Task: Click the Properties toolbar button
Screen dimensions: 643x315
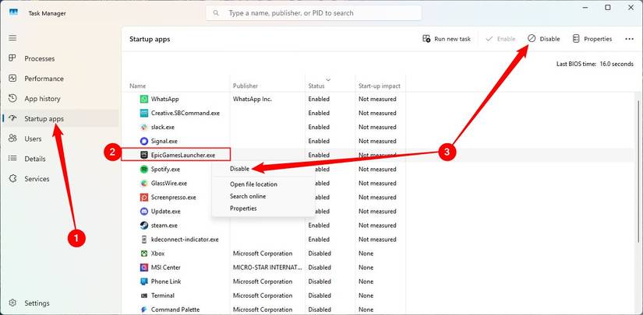Action: [592, 39]
